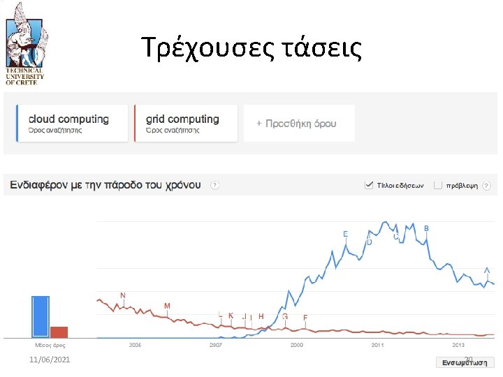Image resolution: width=503 pixels, height=377 pixels.
Task: Click the 2011 label on time axis
Action: (377, 346)
